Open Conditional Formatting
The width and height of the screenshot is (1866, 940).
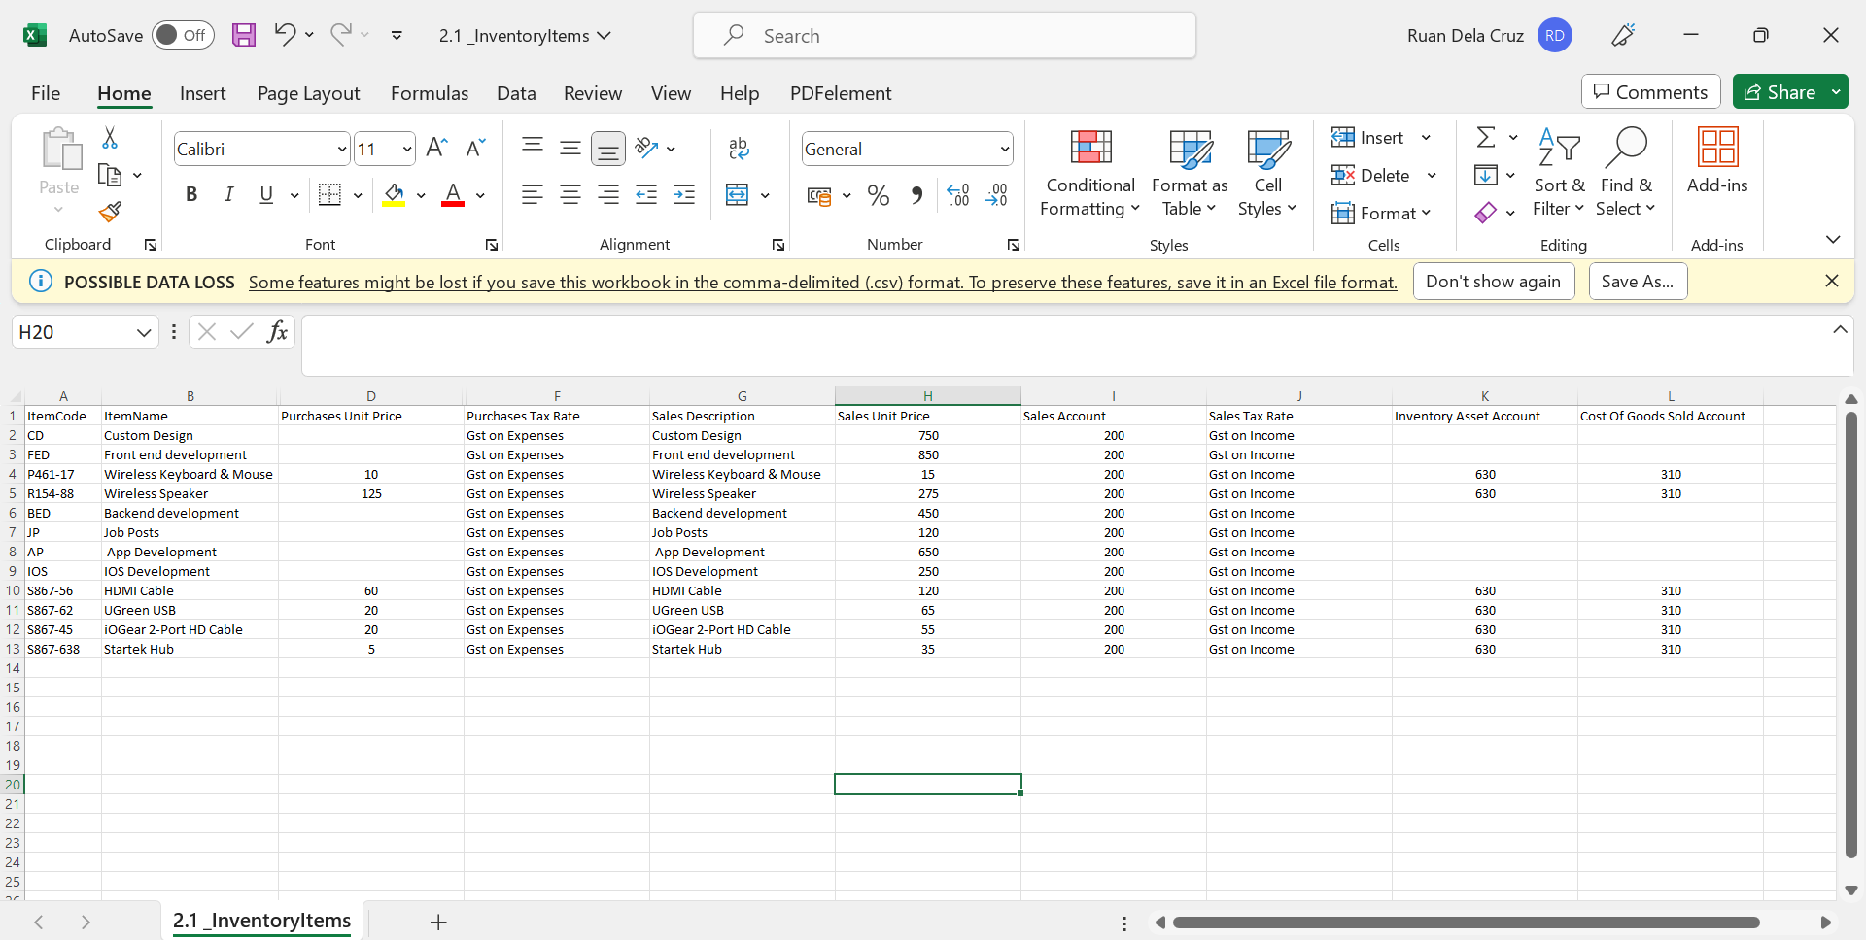tap(1089, 174)
